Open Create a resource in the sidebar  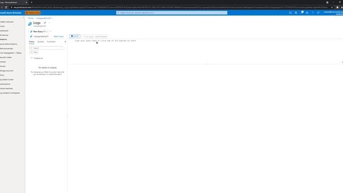click(x=7, y=22)
